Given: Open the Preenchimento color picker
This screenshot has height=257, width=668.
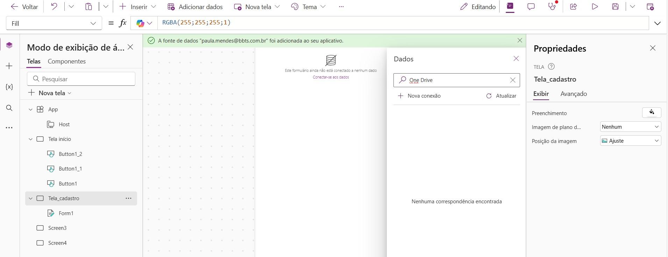Looking at the screenshot, I should pos(652,113).
